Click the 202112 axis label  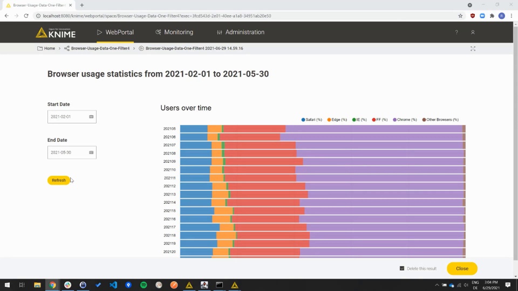(169, 186)
